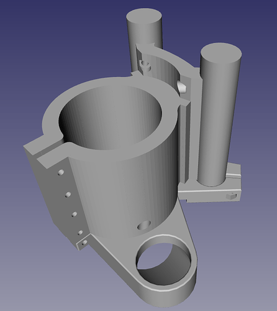Select the top face of the right rod
The image size is (277, 311).
(221, 53)
